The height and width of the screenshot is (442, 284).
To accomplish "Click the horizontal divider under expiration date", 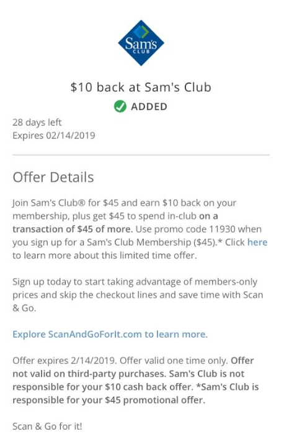I will pyautogui.click(x=141, y=155).
